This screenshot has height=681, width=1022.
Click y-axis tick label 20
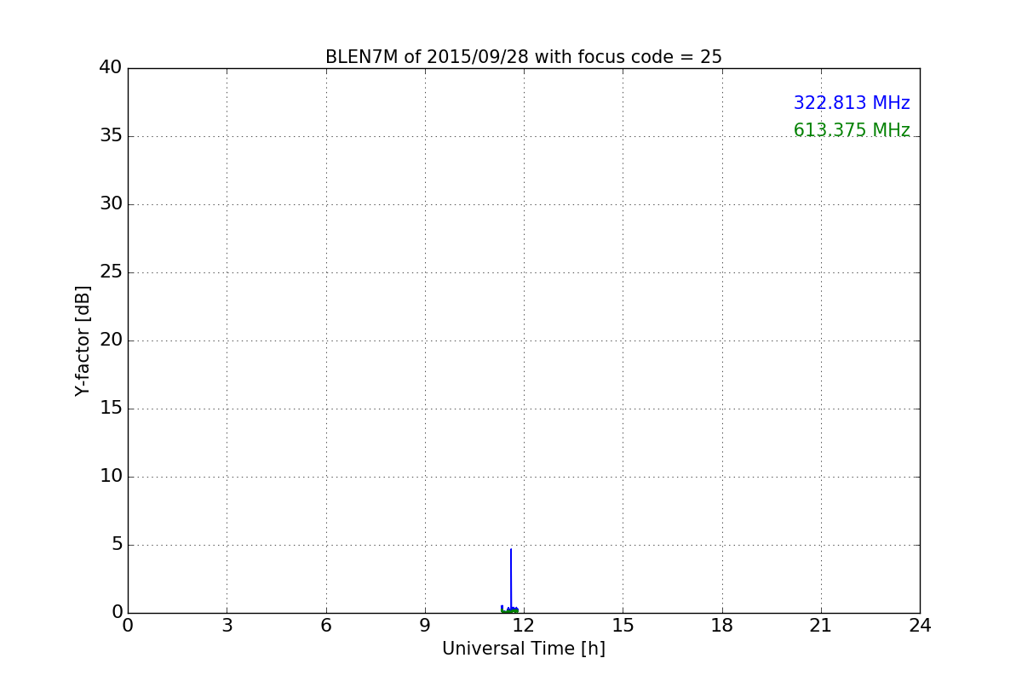111,340
